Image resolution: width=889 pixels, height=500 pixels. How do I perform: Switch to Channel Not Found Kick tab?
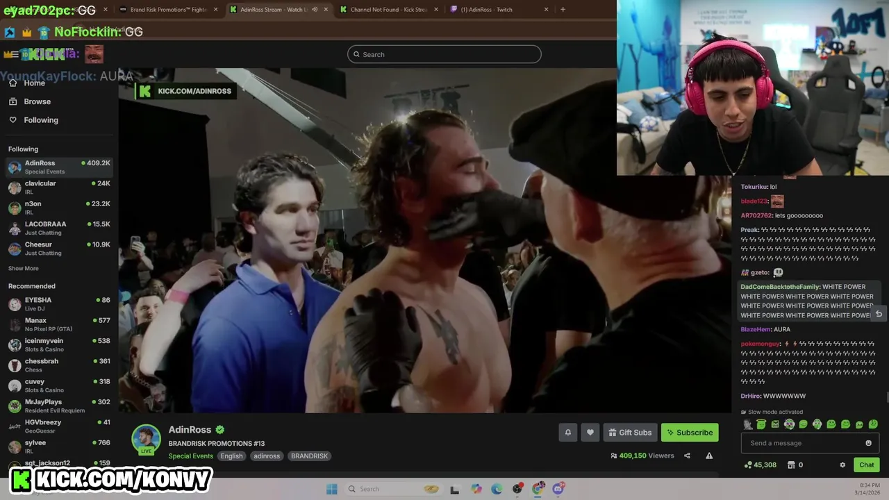tap(388, 10)
